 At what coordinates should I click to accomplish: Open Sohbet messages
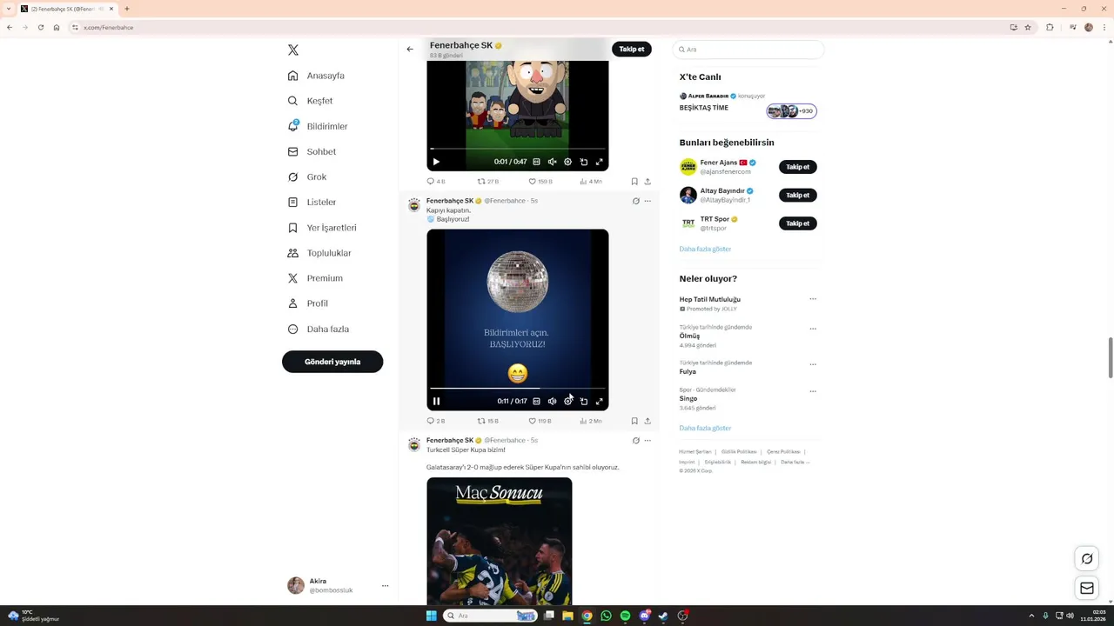tap(312, 151)
